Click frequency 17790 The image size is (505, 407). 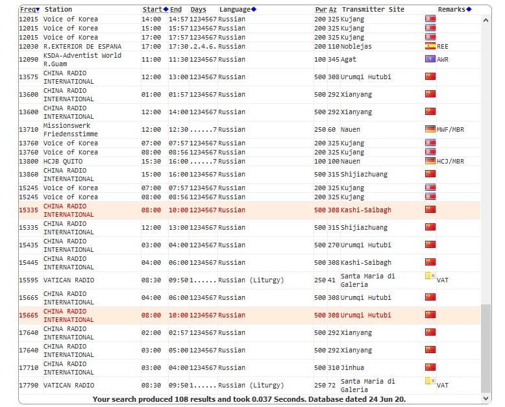29,386
